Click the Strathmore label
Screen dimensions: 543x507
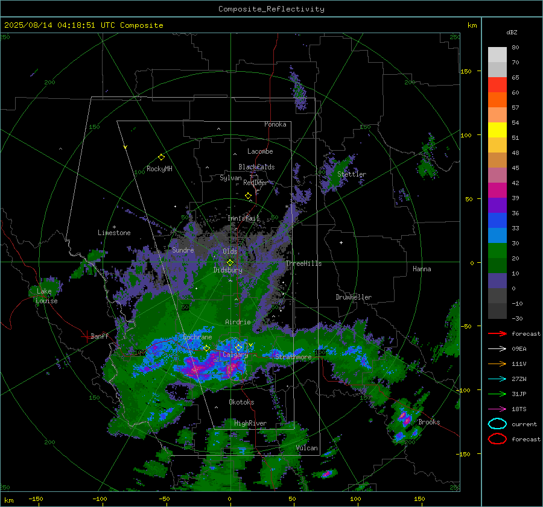click(293, 357)
